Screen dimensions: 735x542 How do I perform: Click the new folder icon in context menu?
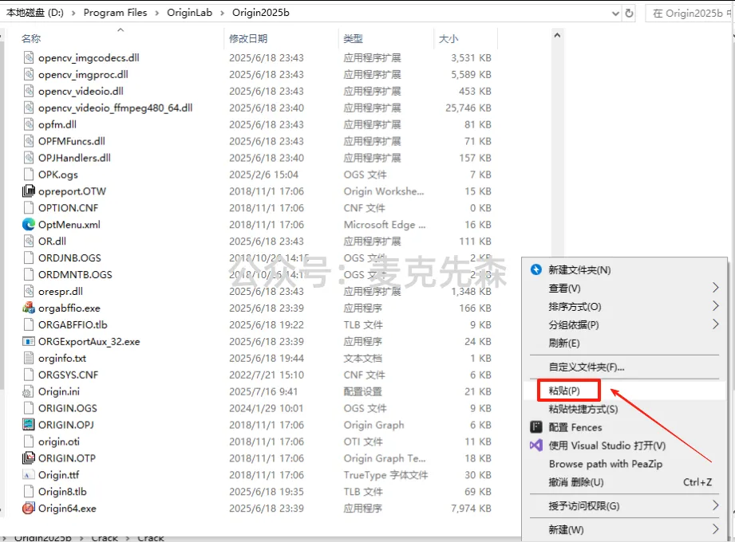point(535,269)
